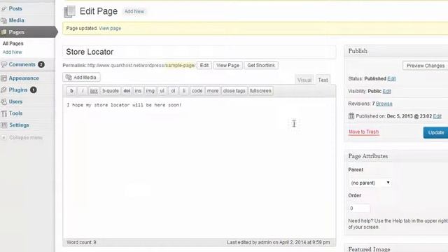This screenshot has height=252, width=448.
Task: Click Get Shortlink button
Action: (x=261, y=65)
